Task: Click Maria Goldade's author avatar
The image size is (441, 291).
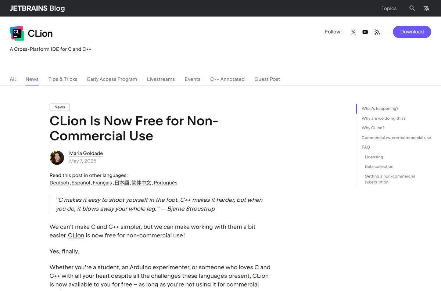Action: (x=57, y=158)
